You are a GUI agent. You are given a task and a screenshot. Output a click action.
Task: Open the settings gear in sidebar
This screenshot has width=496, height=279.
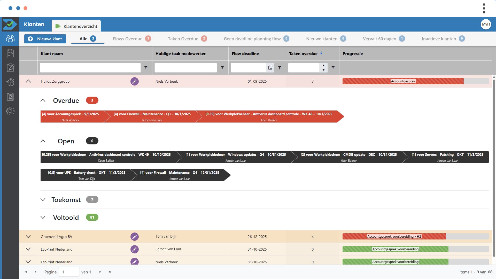coord(10,111)
